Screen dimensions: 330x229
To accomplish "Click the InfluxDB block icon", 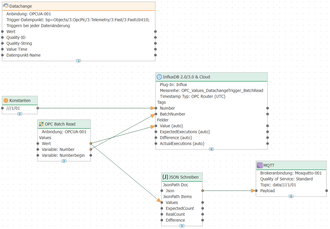I will pos(159,77).
